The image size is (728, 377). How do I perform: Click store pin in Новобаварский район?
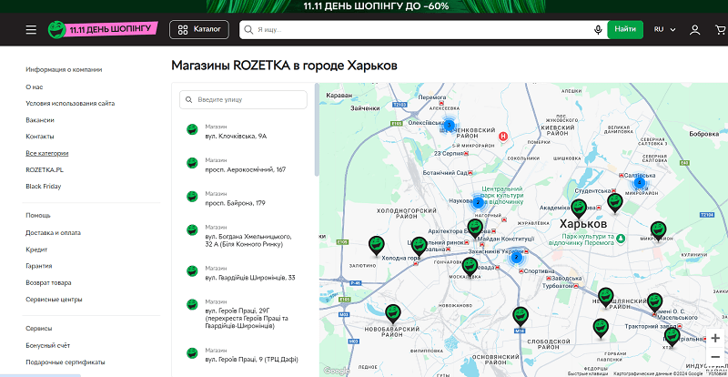click(x=393, y=314)
